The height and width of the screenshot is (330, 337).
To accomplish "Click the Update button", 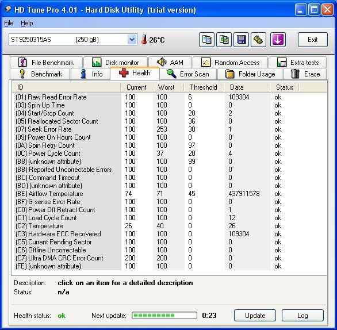I will [255, 316].
